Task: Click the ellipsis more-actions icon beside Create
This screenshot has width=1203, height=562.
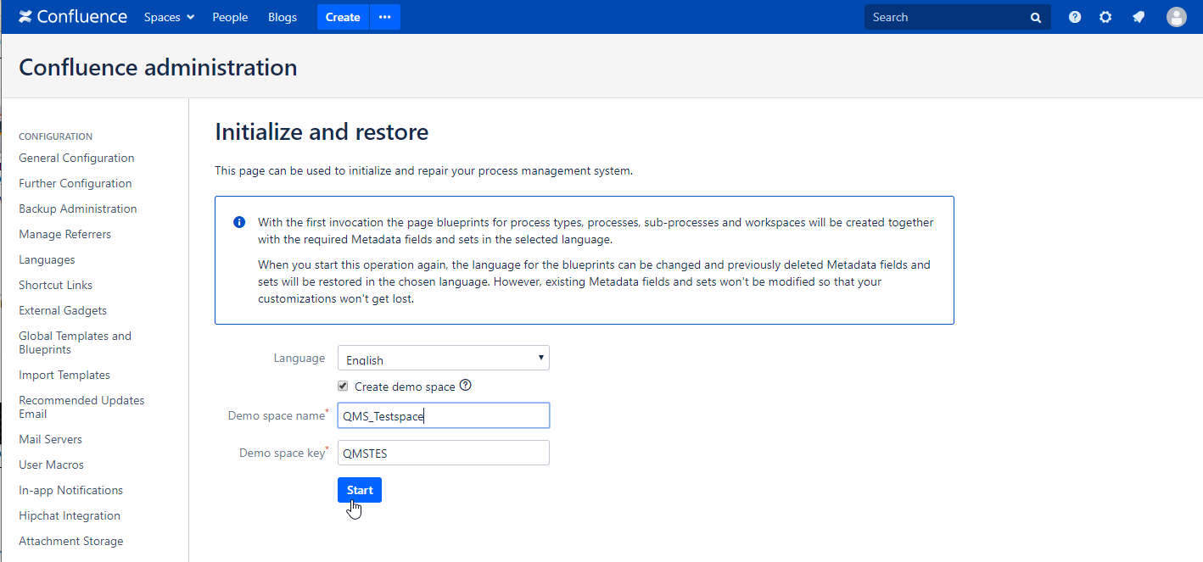Action: click(x=384, y=16)
